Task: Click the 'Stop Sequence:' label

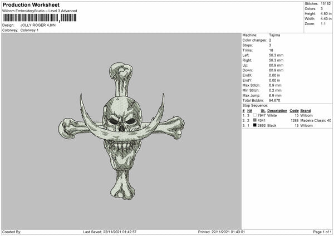Action: click(255, 106)
